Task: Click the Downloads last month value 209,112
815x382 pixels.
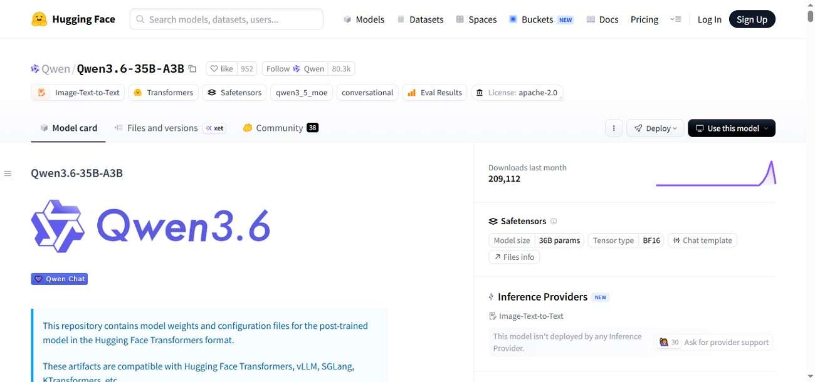Action: (504, 178)
